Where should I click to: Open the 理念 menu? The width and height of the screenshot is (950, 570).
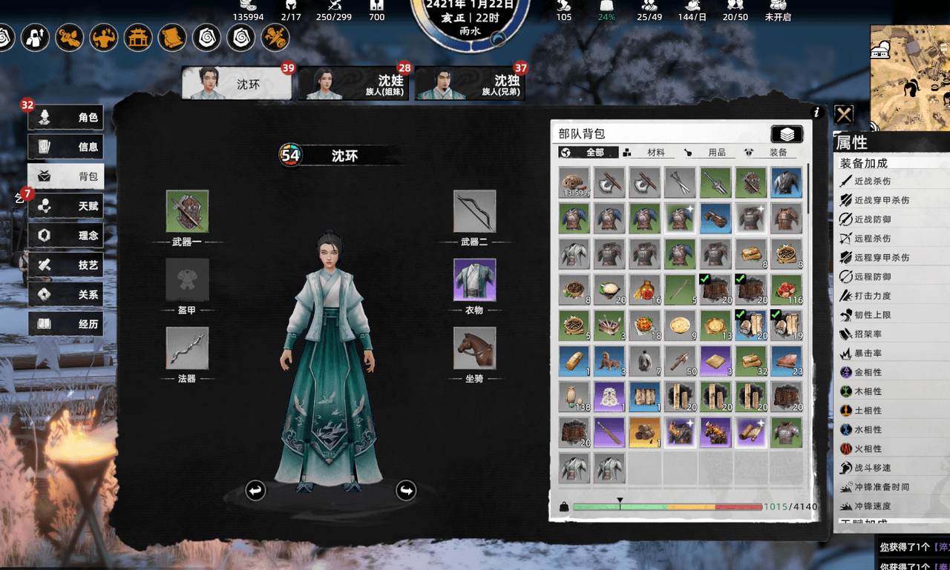66,235
